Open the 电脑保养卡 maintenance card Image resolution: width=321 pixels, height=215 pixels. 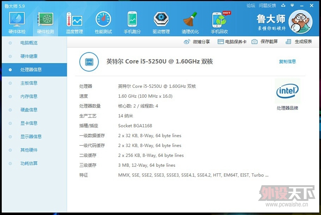pos(232,42)
